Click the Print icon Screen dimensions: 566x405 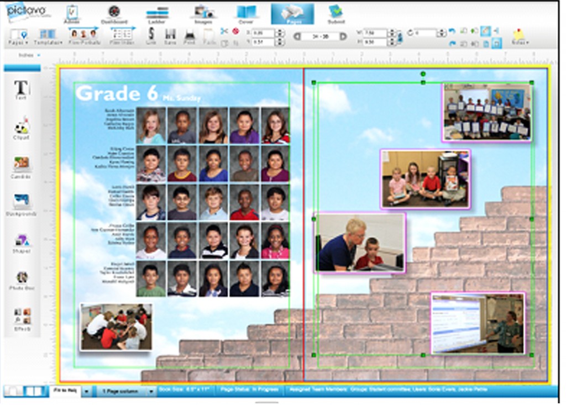(190, 37)
